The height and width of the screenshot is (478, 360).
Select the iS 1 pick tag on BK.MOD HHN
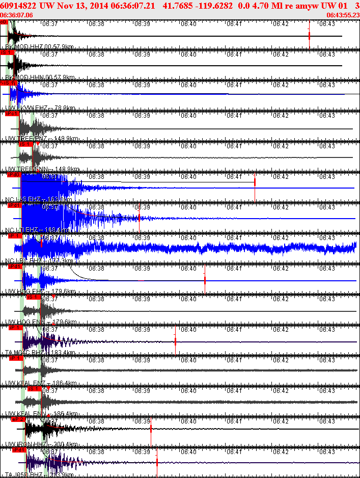[7, 52]
